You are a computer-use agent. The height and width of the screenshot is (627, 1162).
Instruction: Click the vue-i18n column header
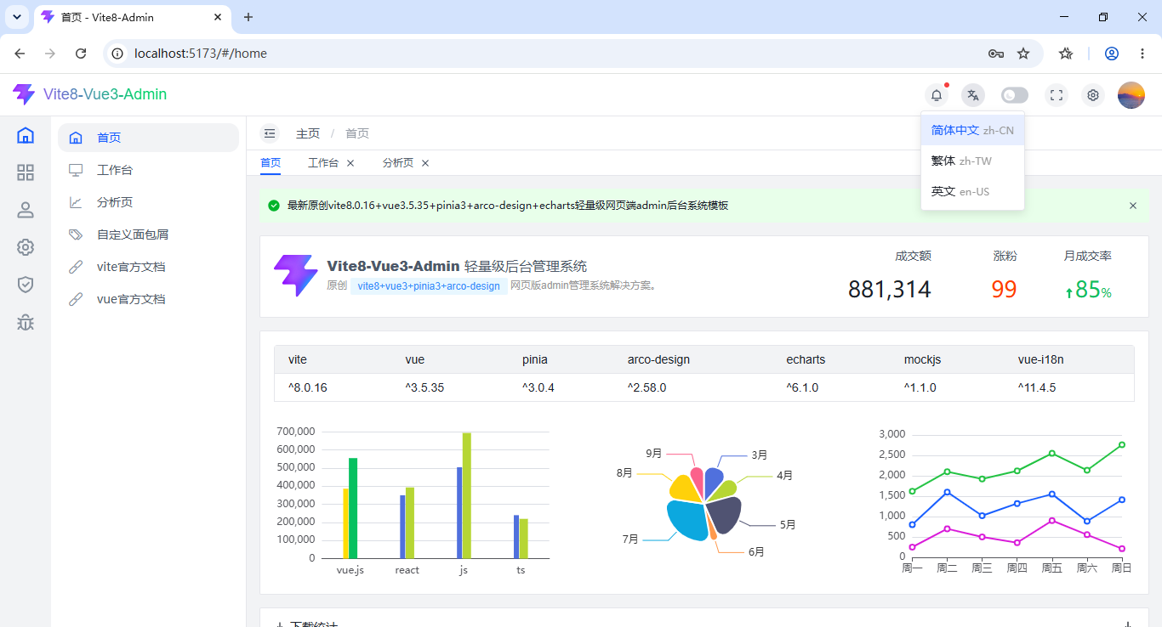point(1040,359)
